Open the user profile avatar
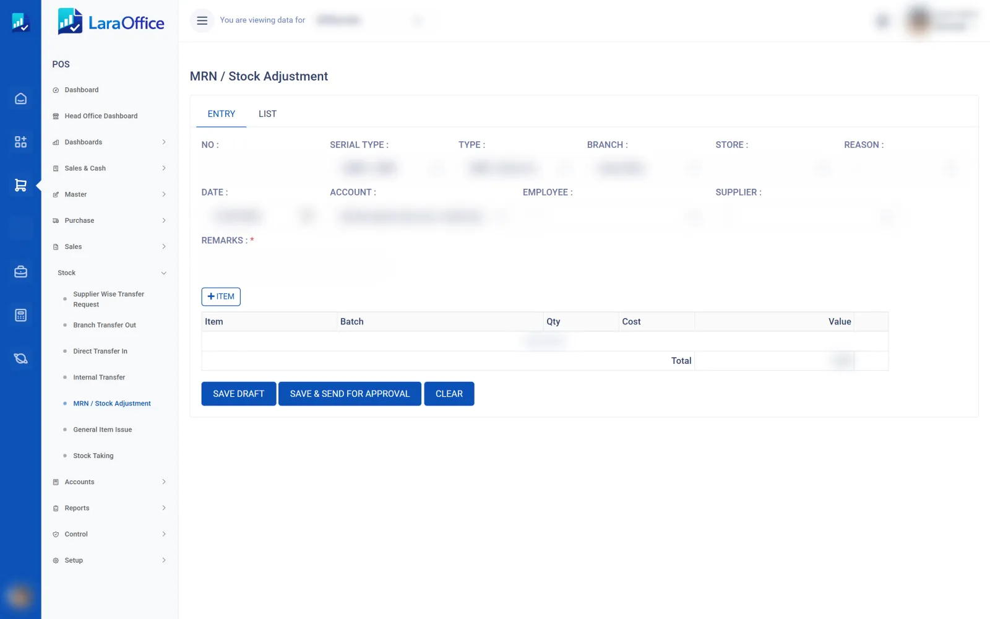990x619 pixels. [x=919, y=20]
